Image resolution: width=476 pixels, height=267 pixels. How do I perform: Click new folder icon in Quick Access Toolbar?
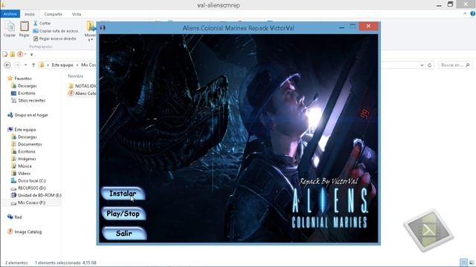pos(13,54)
